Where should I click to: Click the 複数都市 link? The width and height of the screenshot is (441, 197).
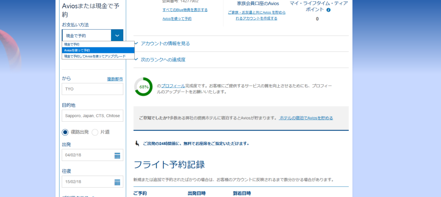115,79
